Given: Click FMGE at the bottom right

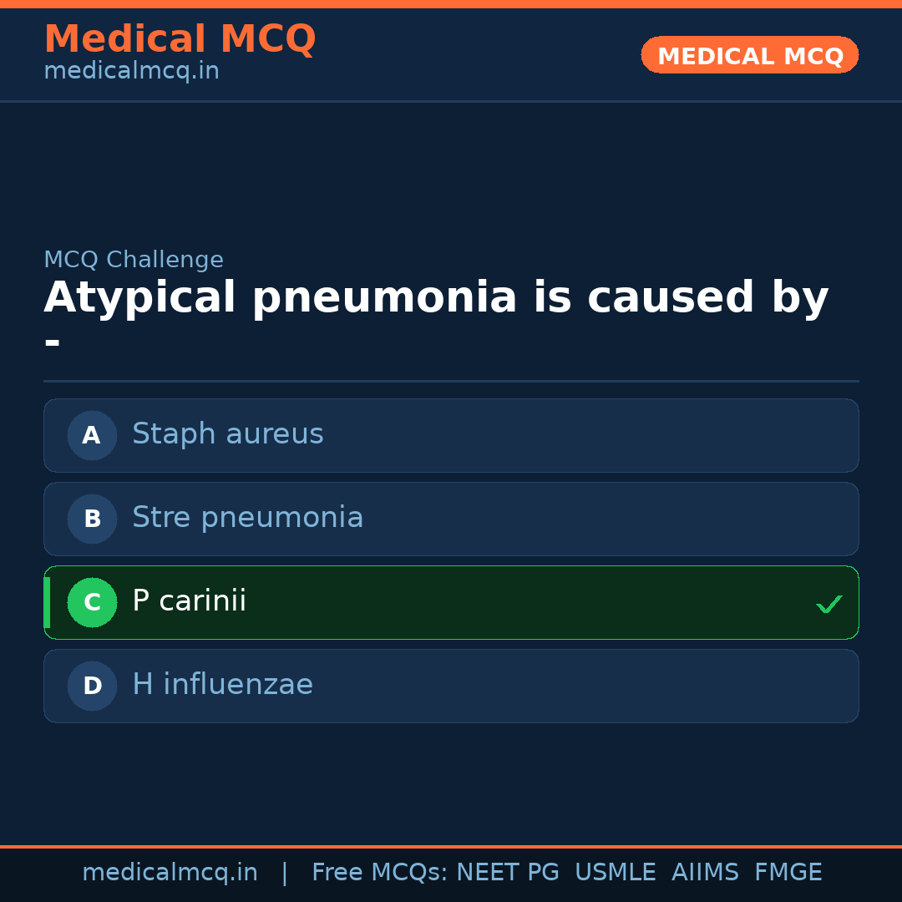Looking at the screenshot, I should coord(788,872).
